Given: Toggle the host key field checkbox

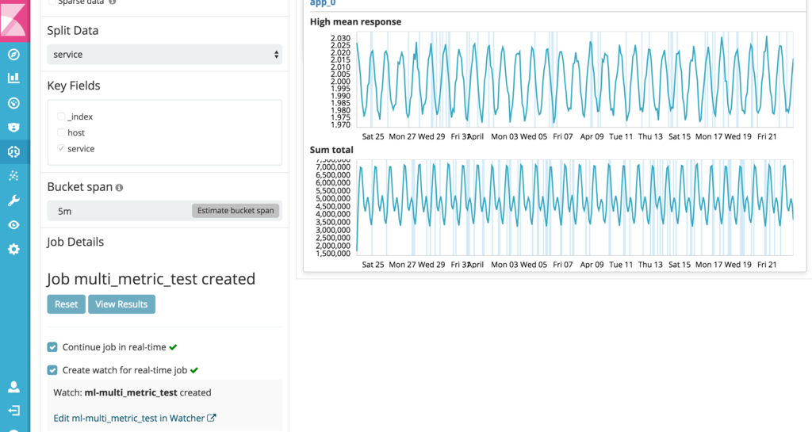Looking at the screenshot, I should click(61, 132).
